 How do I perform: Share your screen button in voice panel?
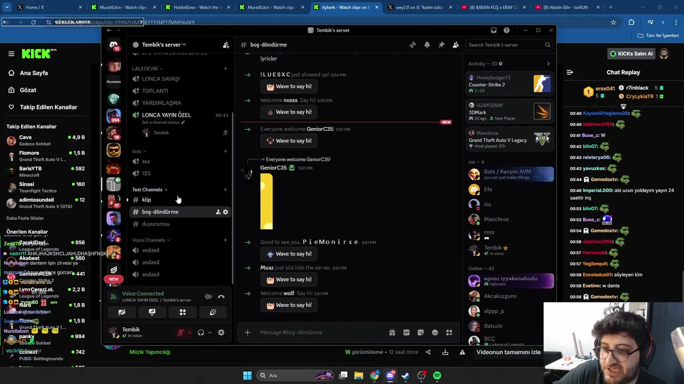[x=152, y=313]
